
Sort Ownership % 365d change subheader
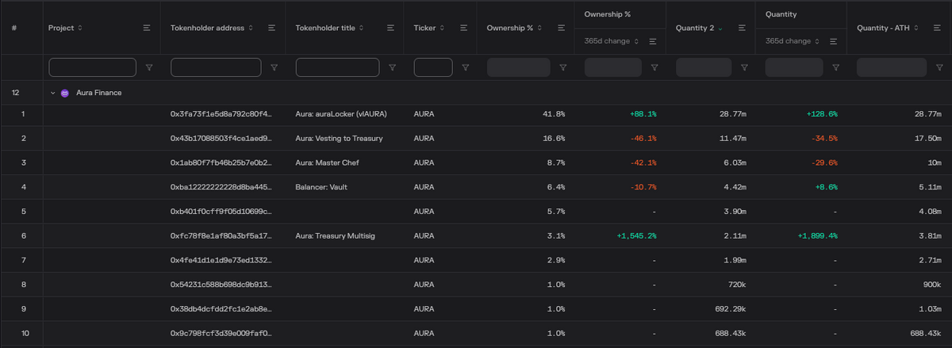(x=612, y=41)
